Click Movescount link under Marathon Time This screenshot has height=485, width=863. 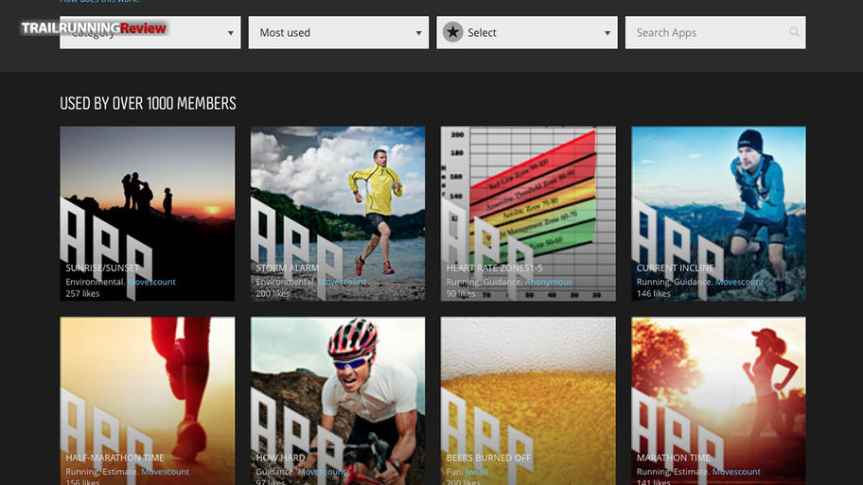736,471
